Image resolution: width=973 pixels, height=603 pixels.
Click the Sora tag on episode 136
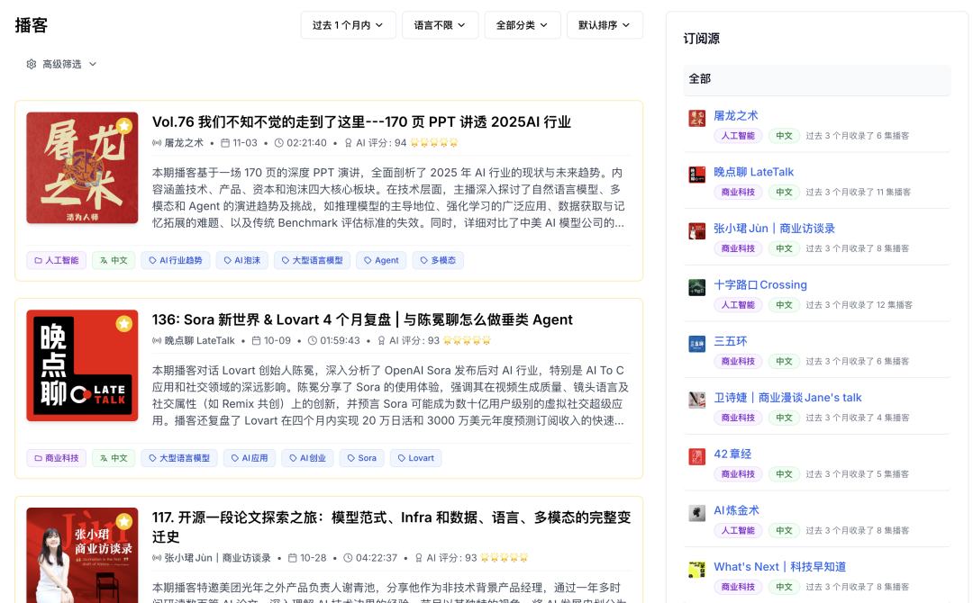point(361,458)
